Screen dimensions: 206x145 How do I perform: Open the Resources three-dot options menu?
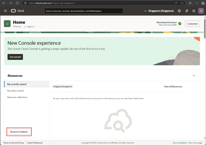click(x=194, y=75)
